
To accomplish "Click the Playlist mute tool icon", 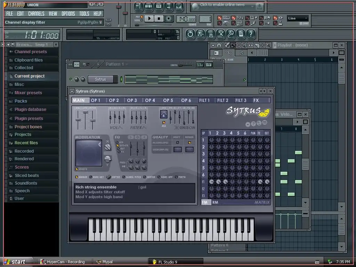I will [x=245, y=45].
